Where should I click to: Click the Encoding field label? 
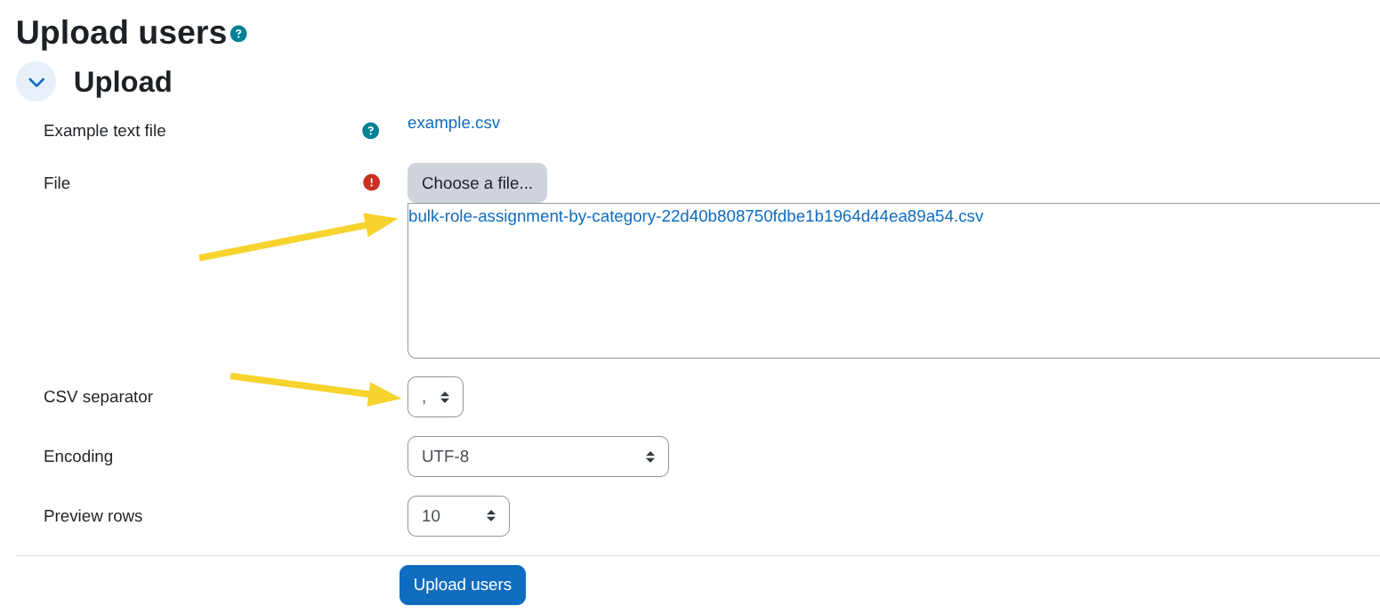click(x=78, y=456)
